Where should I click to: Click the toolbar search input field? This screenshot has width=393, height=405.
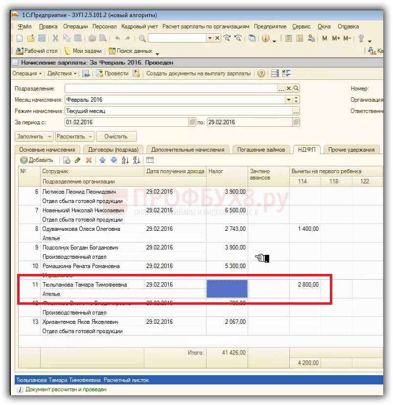177,38
